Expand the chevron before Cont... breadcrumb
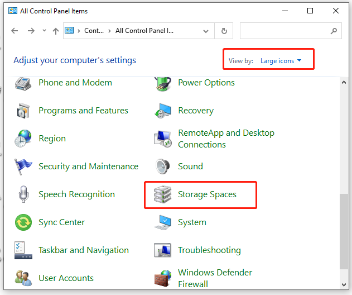This screenshot has width=352, height=295. coord(79,31)
